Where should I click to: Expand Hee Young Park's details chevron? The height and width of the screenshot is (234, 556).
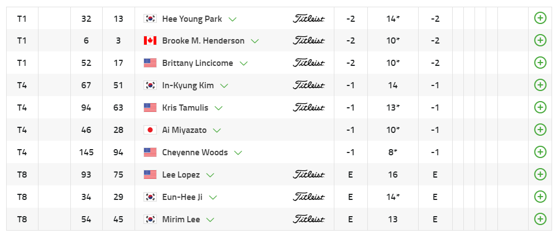(233, 19)
